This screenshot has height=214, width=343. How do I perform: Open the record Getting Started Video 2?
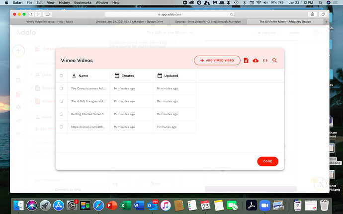pos(87,114)
